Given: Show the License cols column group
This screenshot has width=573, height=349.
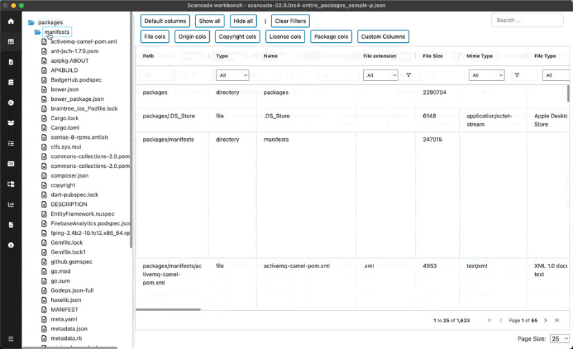Looking at the screenshot, I should (x=285, y=37).
